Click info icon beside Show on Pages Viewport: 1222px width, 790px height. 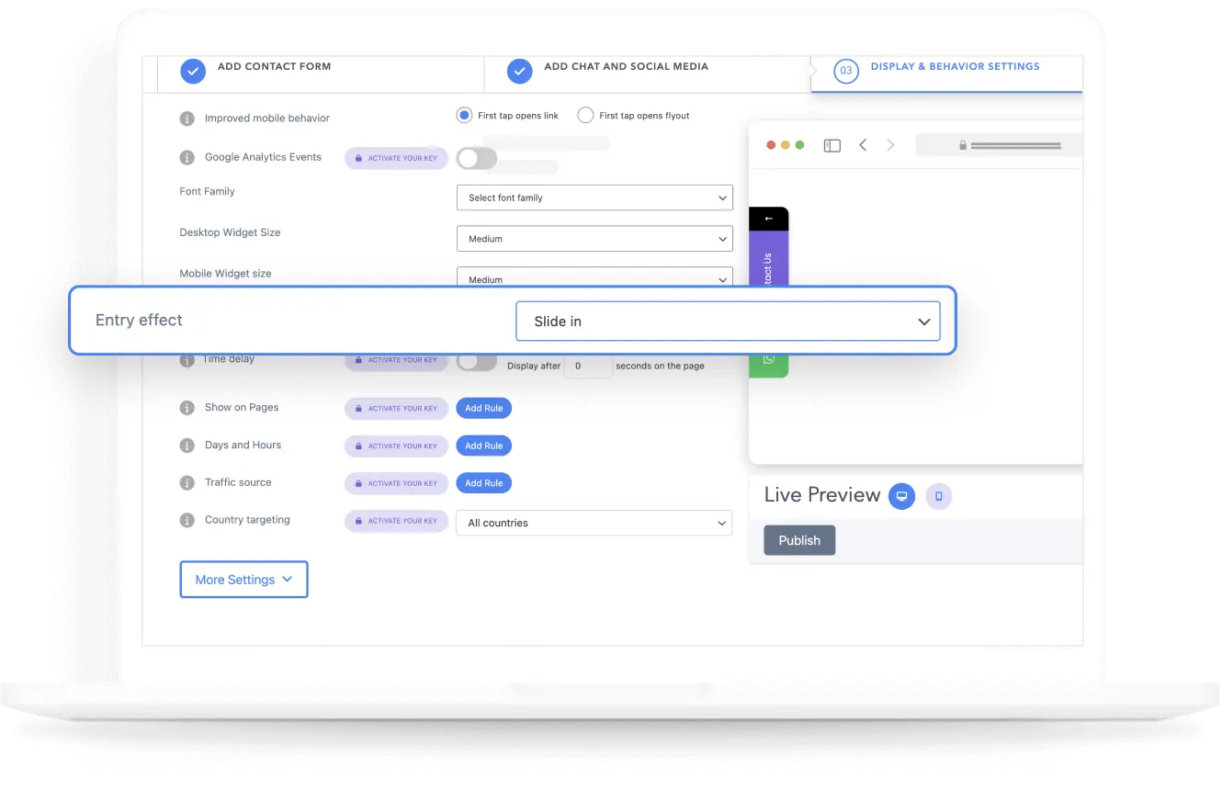(187, 408)
